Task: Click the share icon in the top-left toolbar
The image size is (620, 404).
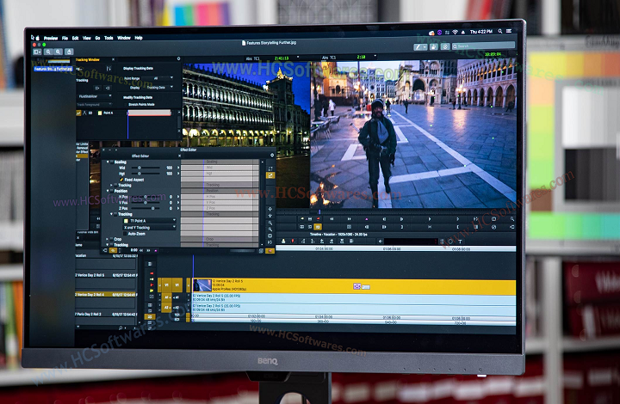Action: pos(71,52)
